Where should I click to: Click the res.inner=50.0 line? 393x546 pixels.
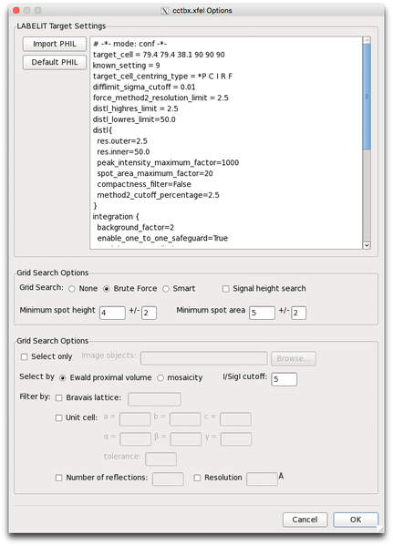(123, 152)
